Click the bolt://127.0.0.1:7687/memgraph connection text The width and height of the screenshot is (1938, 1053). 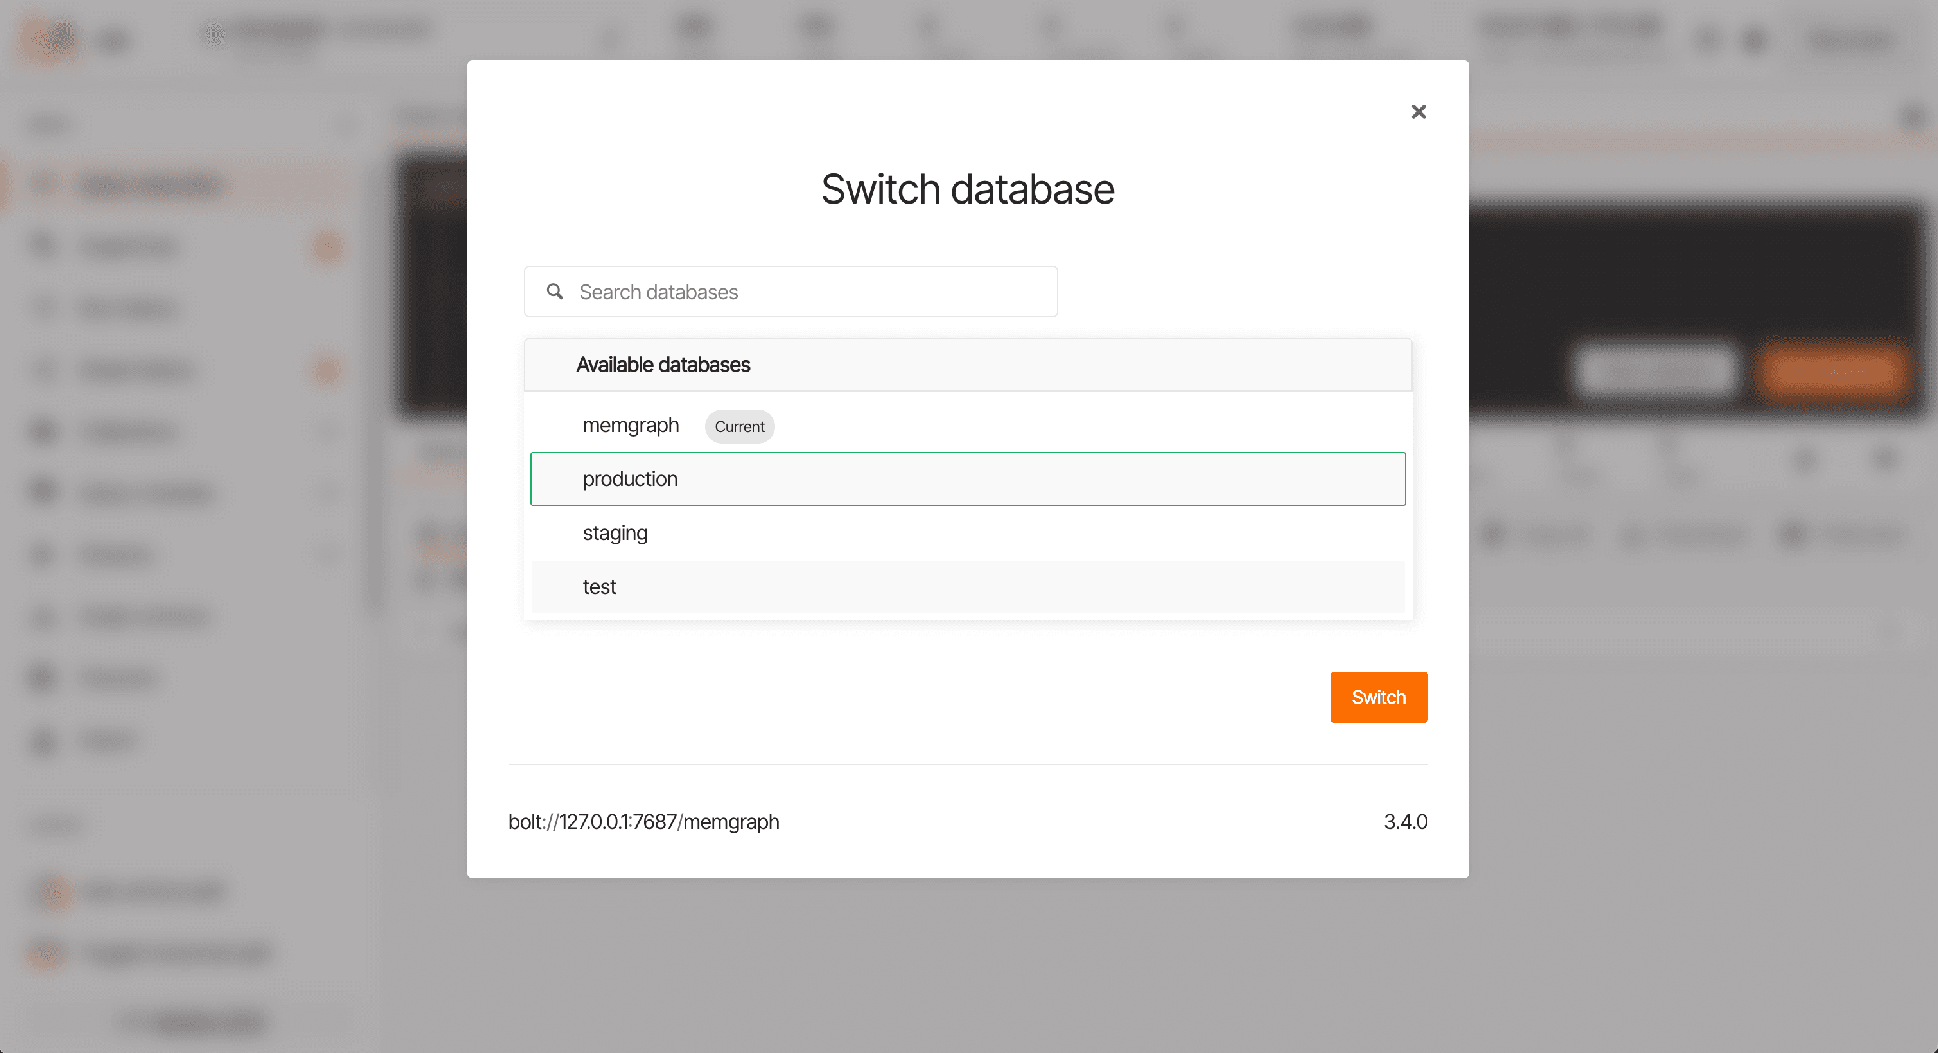click(x=644, y=821)
